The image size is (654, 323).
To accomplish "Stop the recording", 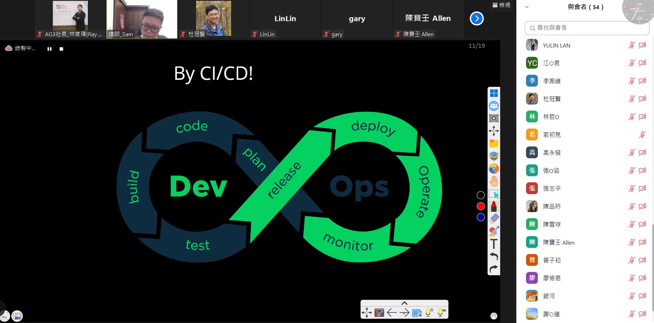I will (61, 49).
